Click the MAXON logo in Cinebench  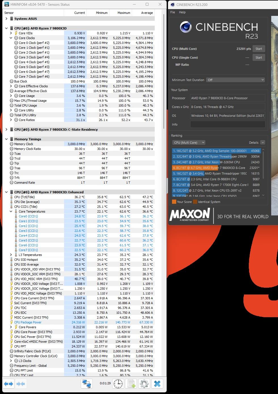click(x=190, y=215)
